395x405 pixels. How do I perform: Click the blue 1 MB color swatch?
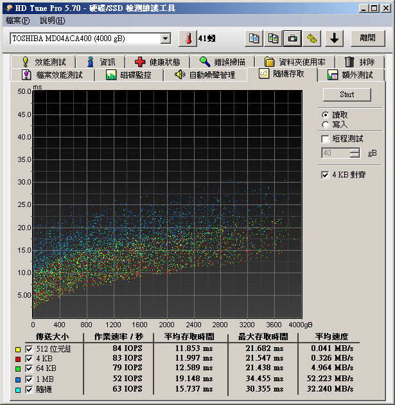18,380
